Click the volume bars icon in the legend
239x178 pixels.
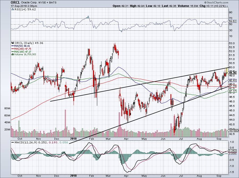(13, 54)
